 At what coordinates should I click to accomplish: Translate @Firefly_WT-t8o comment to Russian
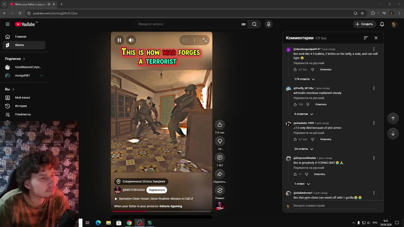(x=309, y=98)
